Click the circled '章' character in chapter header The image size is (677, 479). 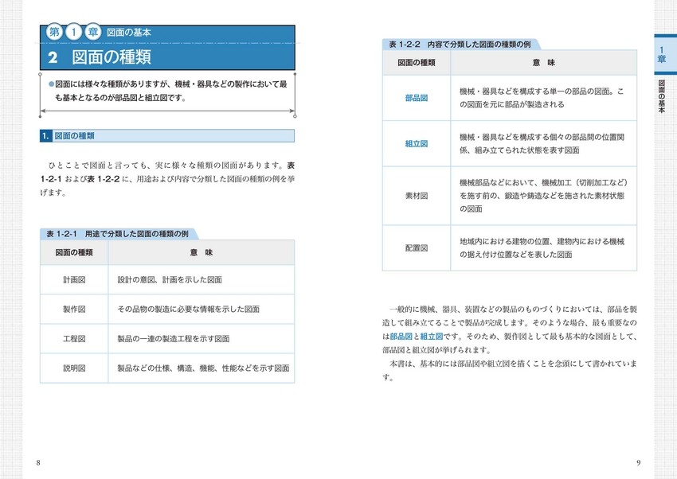tap(93, 32)
